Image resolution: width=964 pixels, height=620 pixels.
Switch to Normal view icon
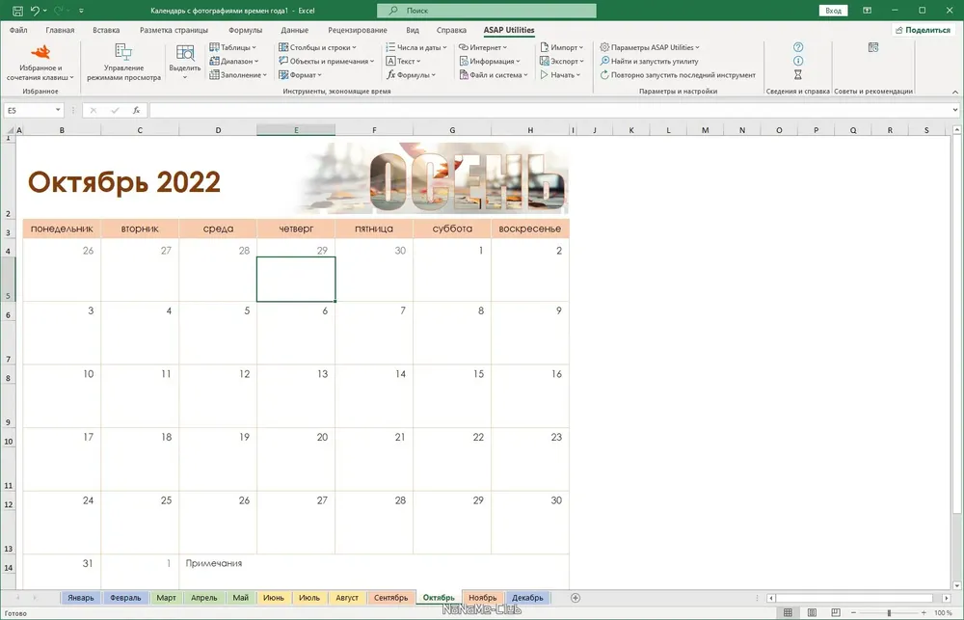pos(788,612)
